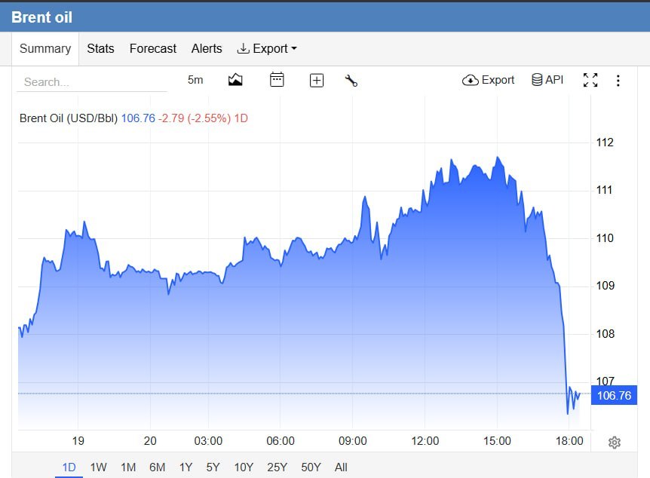Open the three-dot more options menu

coord(618,81)
